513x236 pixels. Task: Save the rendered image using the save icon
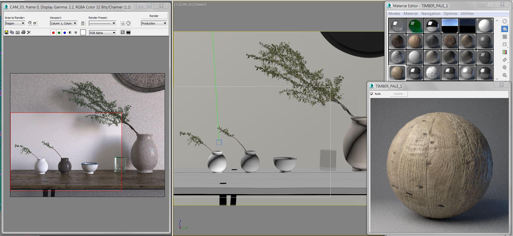pos(6,32)
